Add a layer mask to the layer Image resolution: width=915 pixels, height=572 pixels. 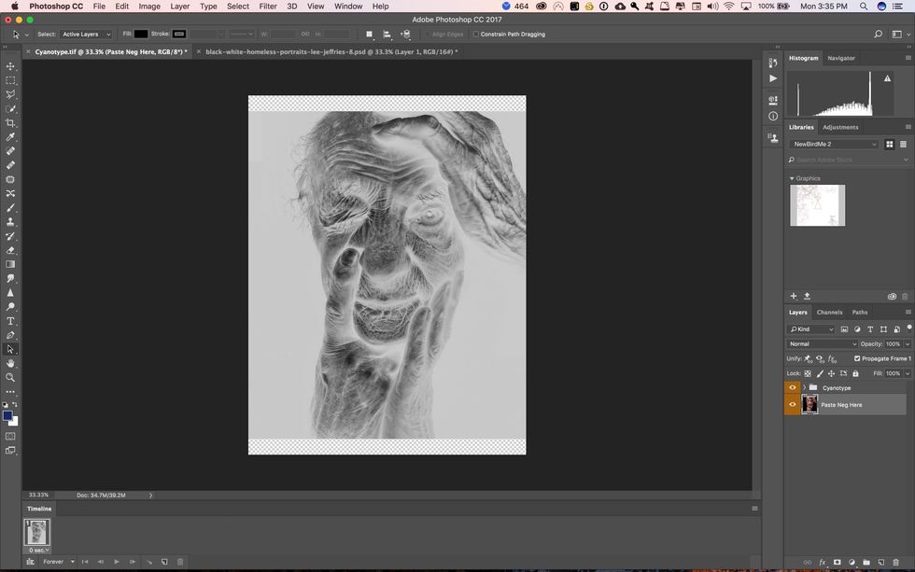click(x=837, y=563)
